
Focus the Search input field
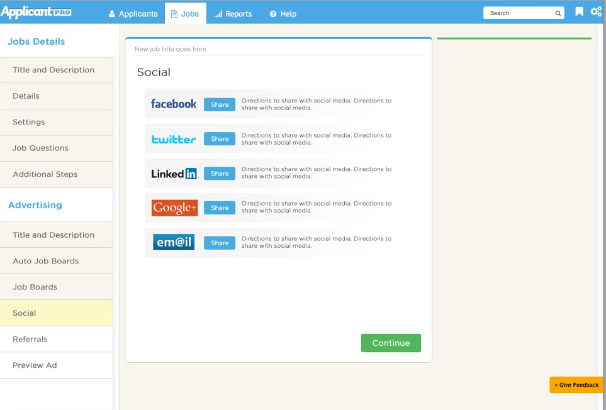[524, 13]
